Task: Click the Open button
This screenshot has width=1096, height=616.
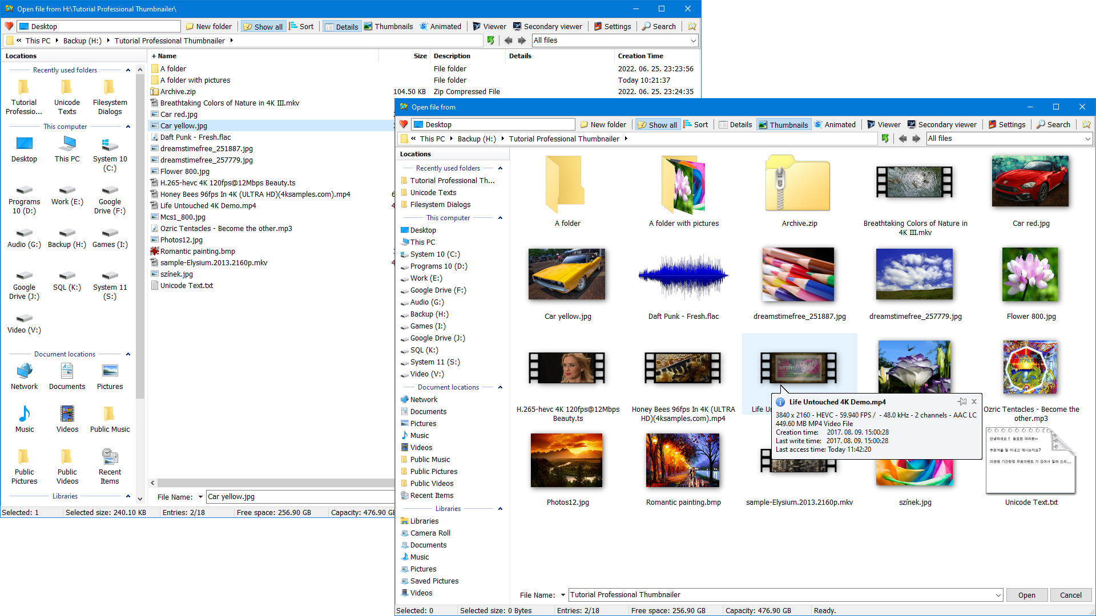Action: (x=1026, y=595)
